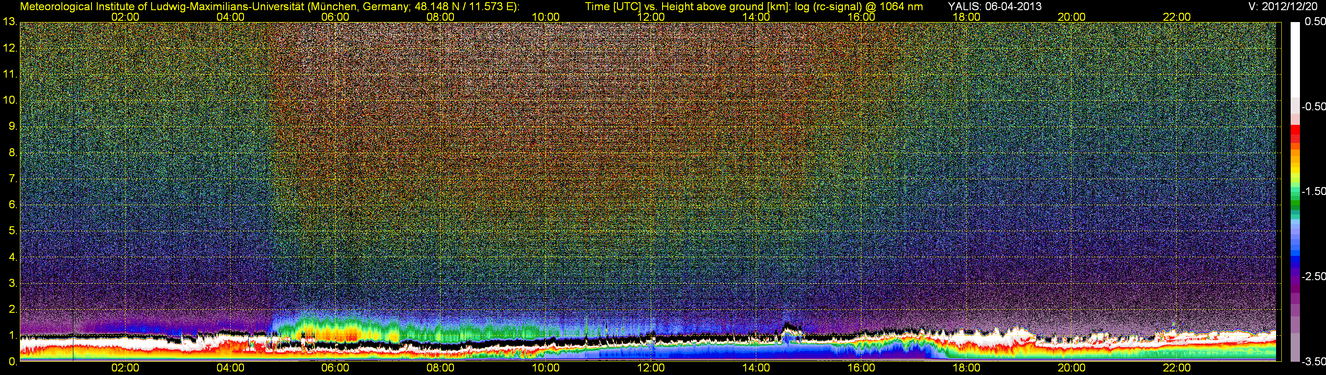This screenshot has width=1326, height=375.
Task: Select the '4.' km height label
Action: click(x=13, y=257)
